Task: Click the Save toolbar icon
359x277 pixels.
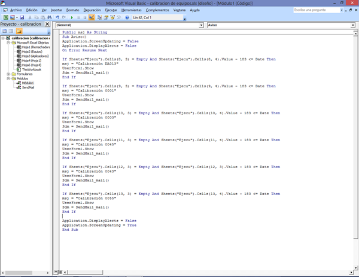Action: click(x=22, y=18)
